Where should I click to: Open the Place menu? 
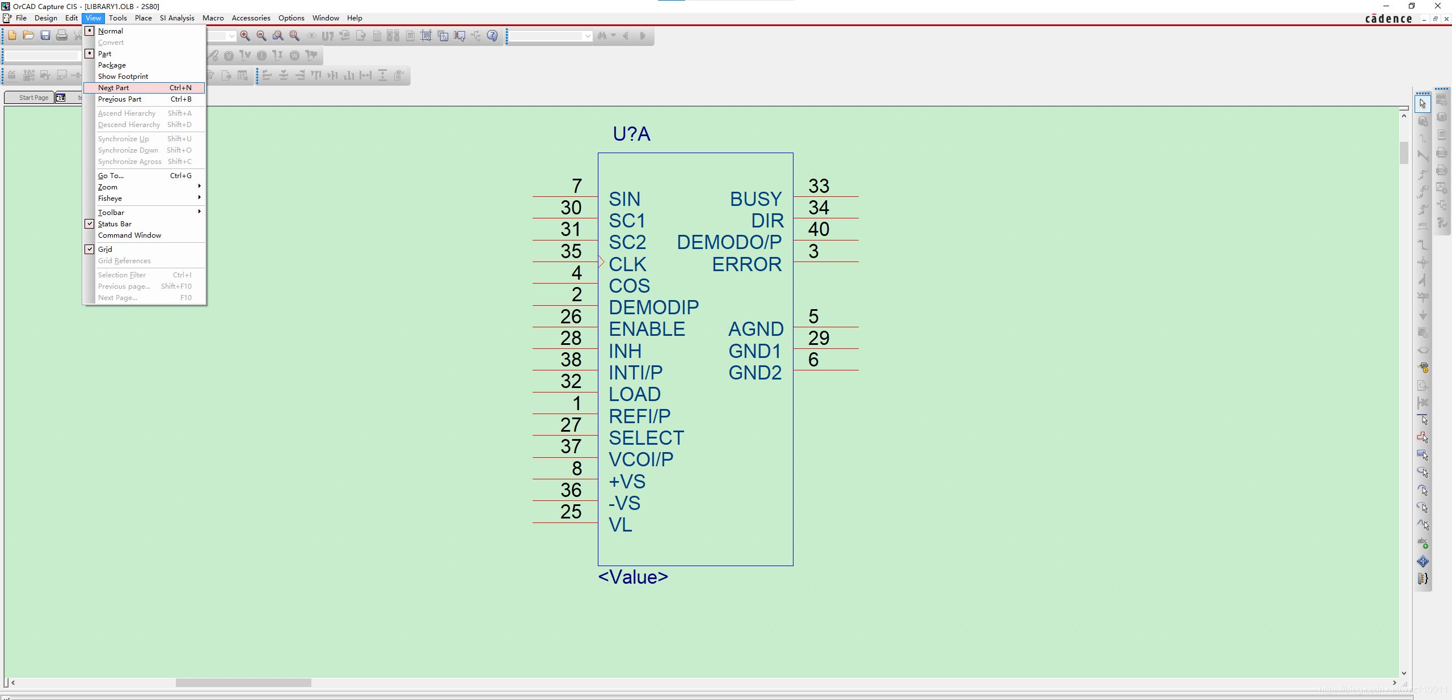143,18
